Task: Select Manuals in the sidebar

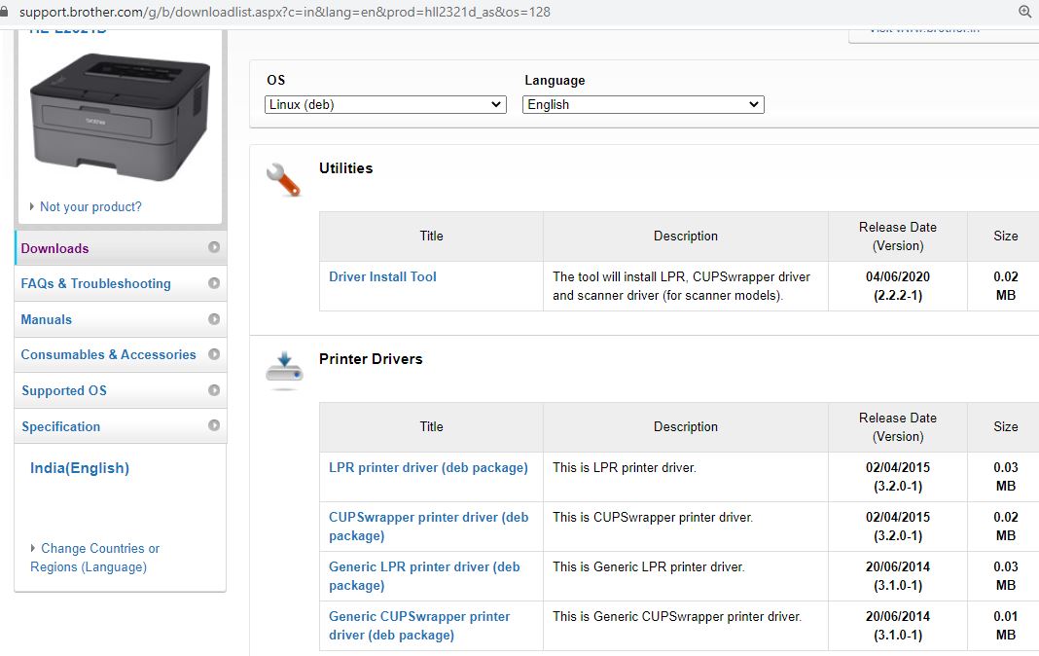Action: [x=45, y=319]
